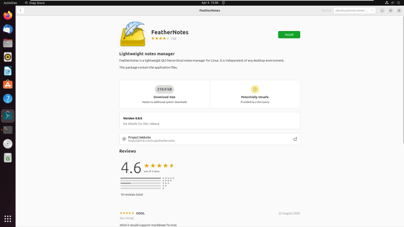Image resolution: width=404 pixels, height=227 pixels.
Task: Click the vertical scrollbar on the right edge
Action: click(403, 80)
